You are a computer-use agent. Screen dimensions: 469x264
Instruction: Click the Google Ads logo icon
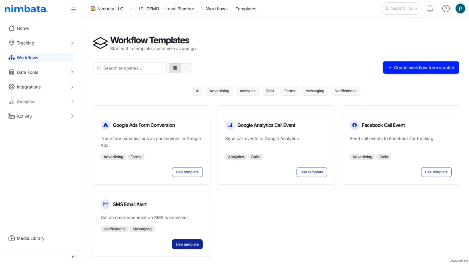coord(106,125)
